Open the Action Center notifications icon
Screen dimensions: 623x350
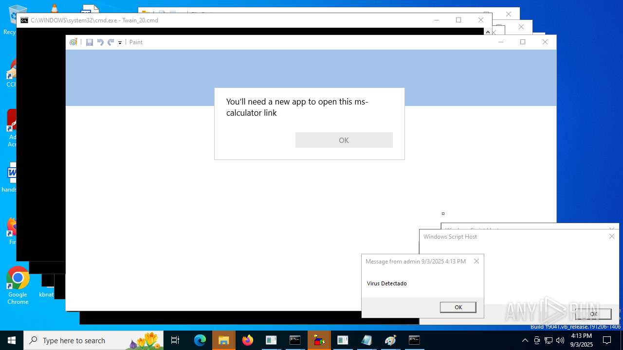(x=607, y=340)
